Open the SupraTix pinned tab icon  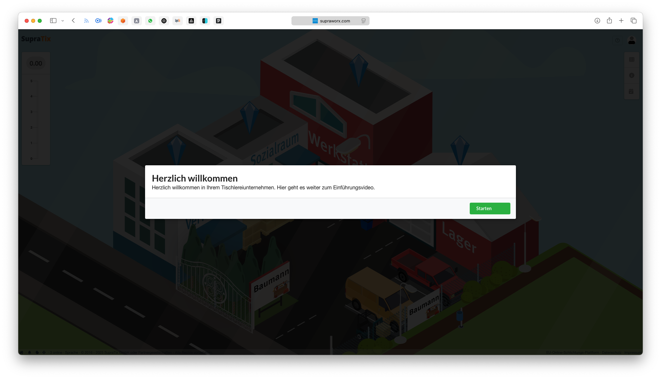pyautogui.click(x=178, y=21)
